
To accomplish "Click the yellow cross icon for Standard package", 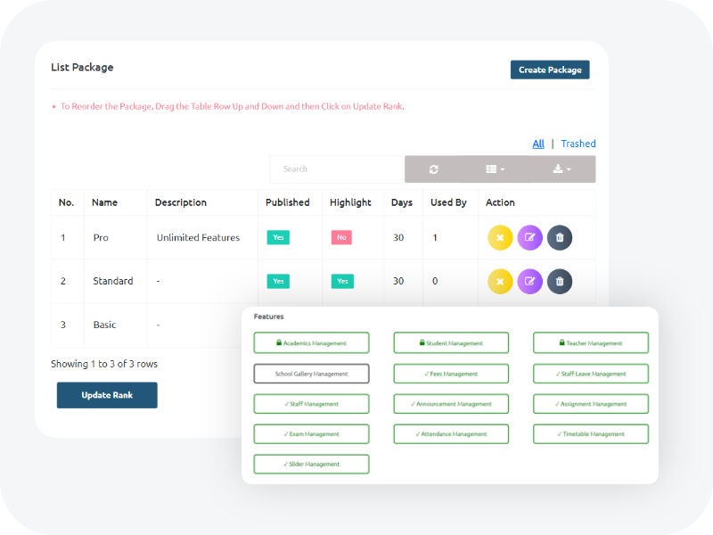I will coord(500,281).
